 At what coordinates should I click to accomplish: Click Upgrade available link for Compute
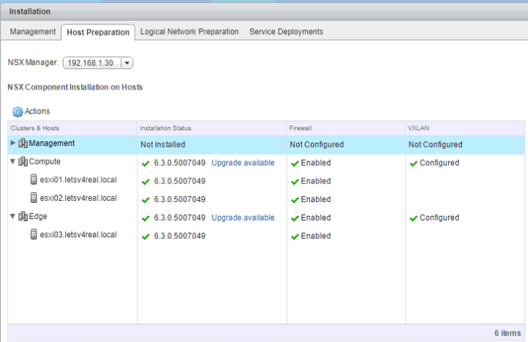coord(243,163)
